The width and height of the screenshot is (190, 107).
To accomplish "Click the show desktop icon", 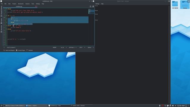I will [x=186, y=106].
